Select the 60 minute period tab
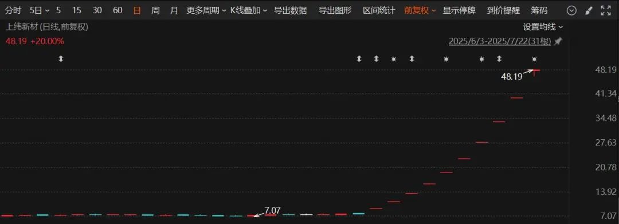Viewport: 619px width, 224px height. [117, 11]
